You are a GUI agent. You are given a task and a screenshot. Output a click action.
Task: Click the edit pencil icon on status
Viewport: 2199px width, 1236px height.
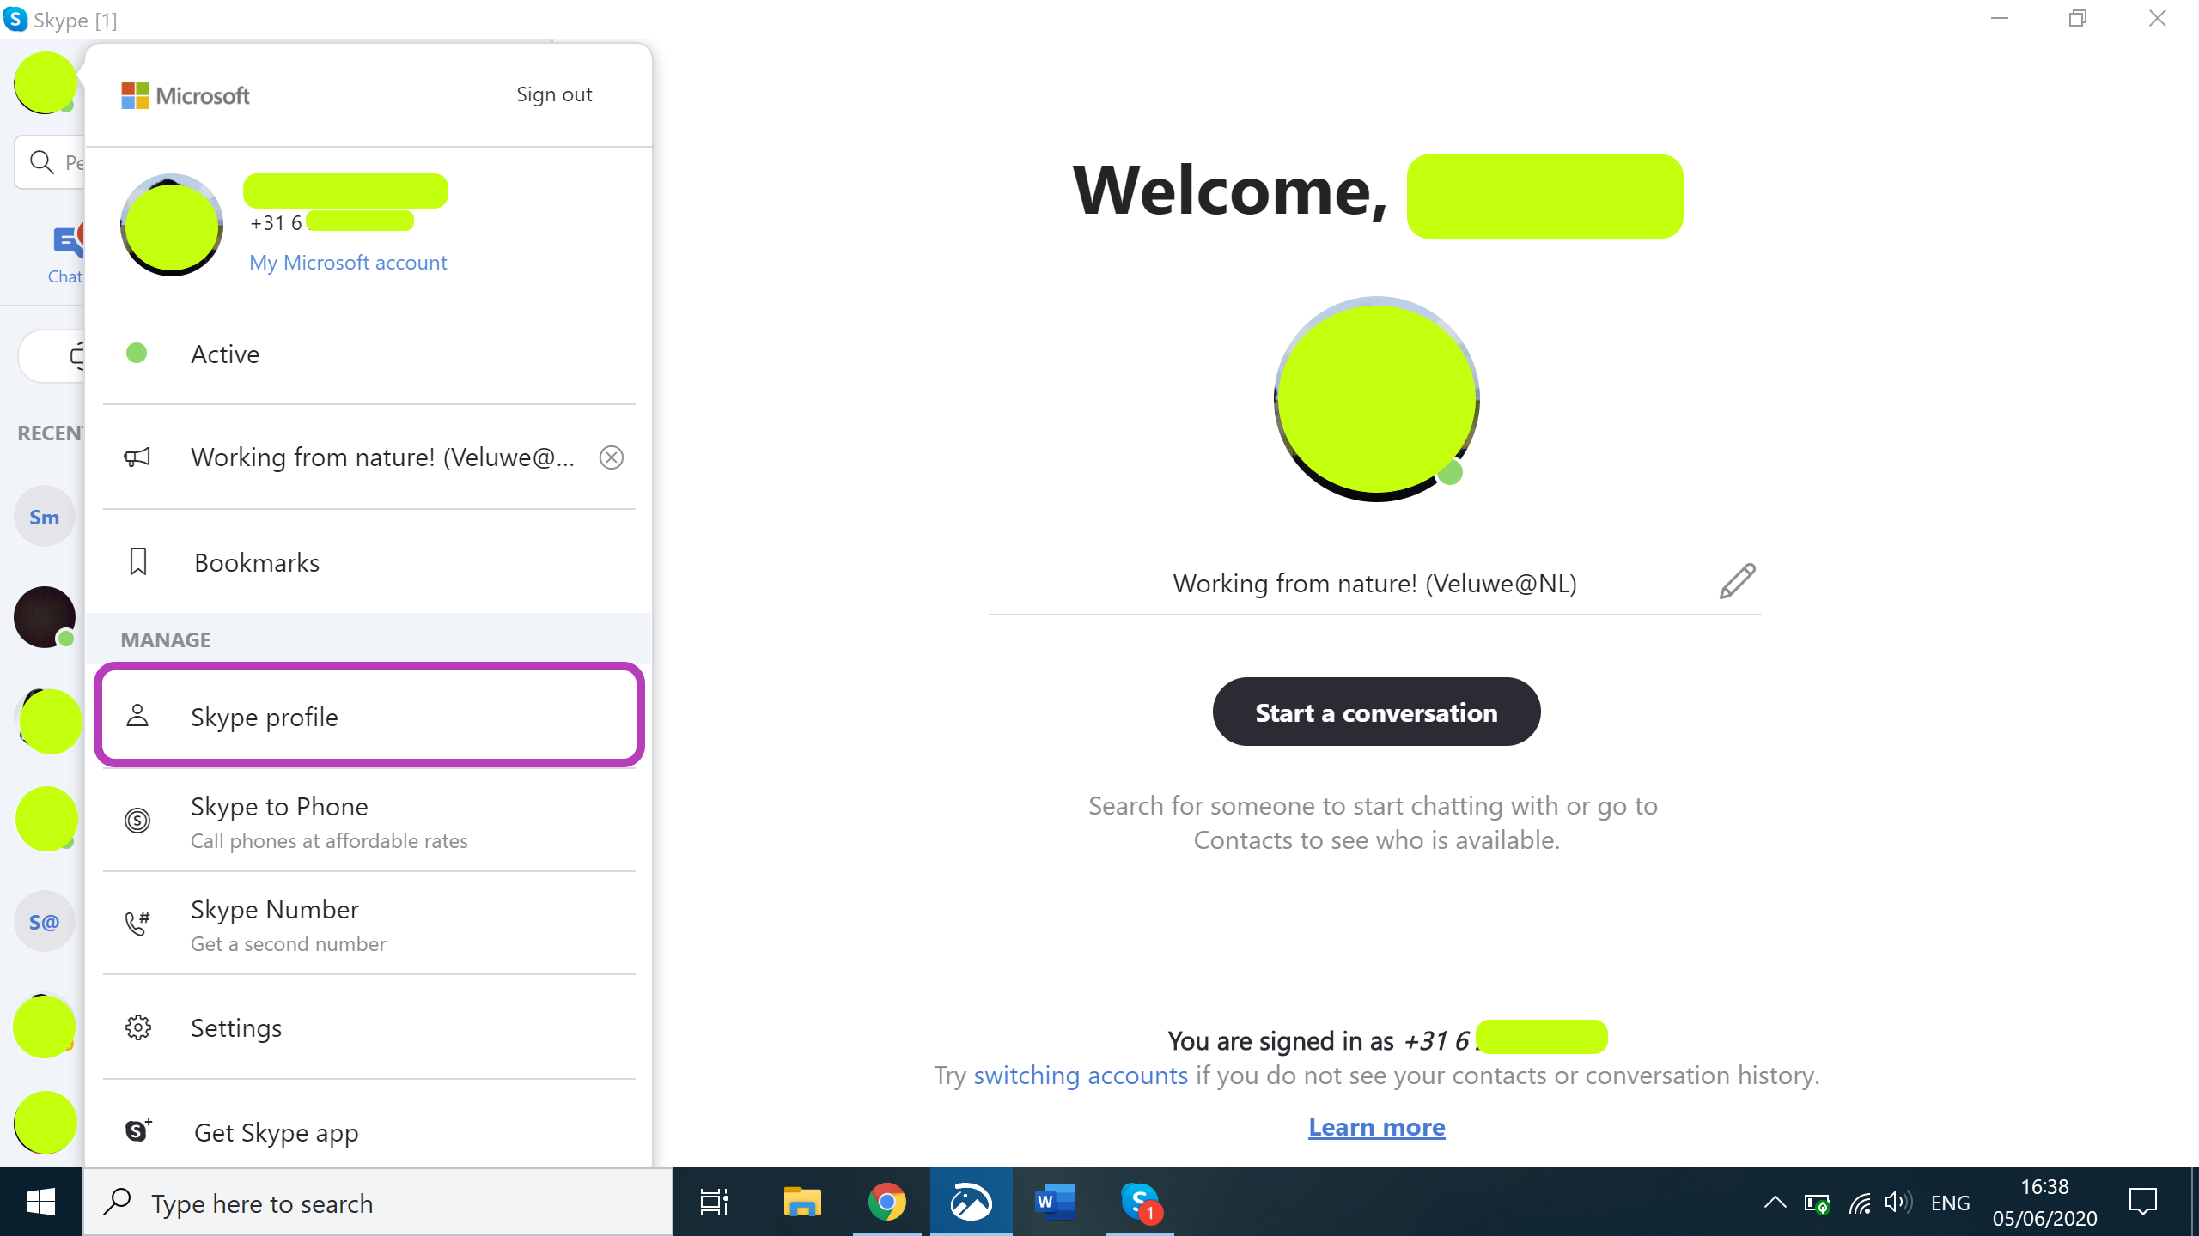coord(1737,581)
